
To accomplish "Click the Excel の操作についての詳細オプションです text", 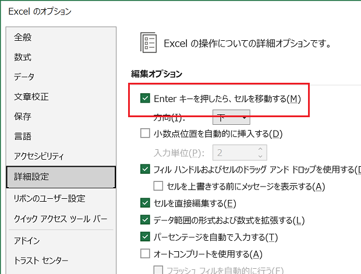I will [x=247, y=43].
